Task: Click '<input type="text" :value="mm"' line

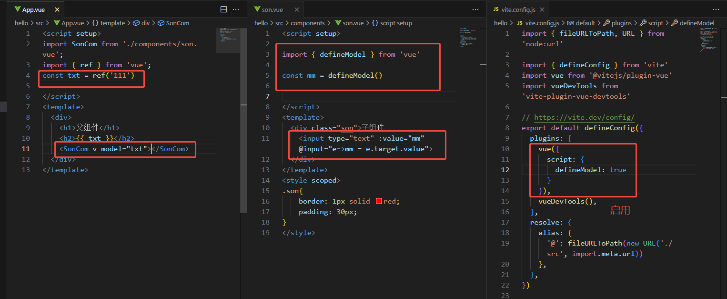Action: (362, 138)
